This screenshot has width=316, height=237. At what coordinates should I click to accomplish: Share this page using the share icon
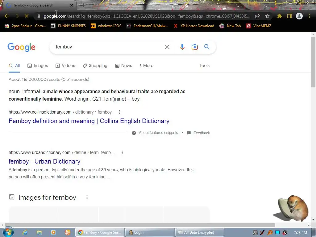point(257,16)
